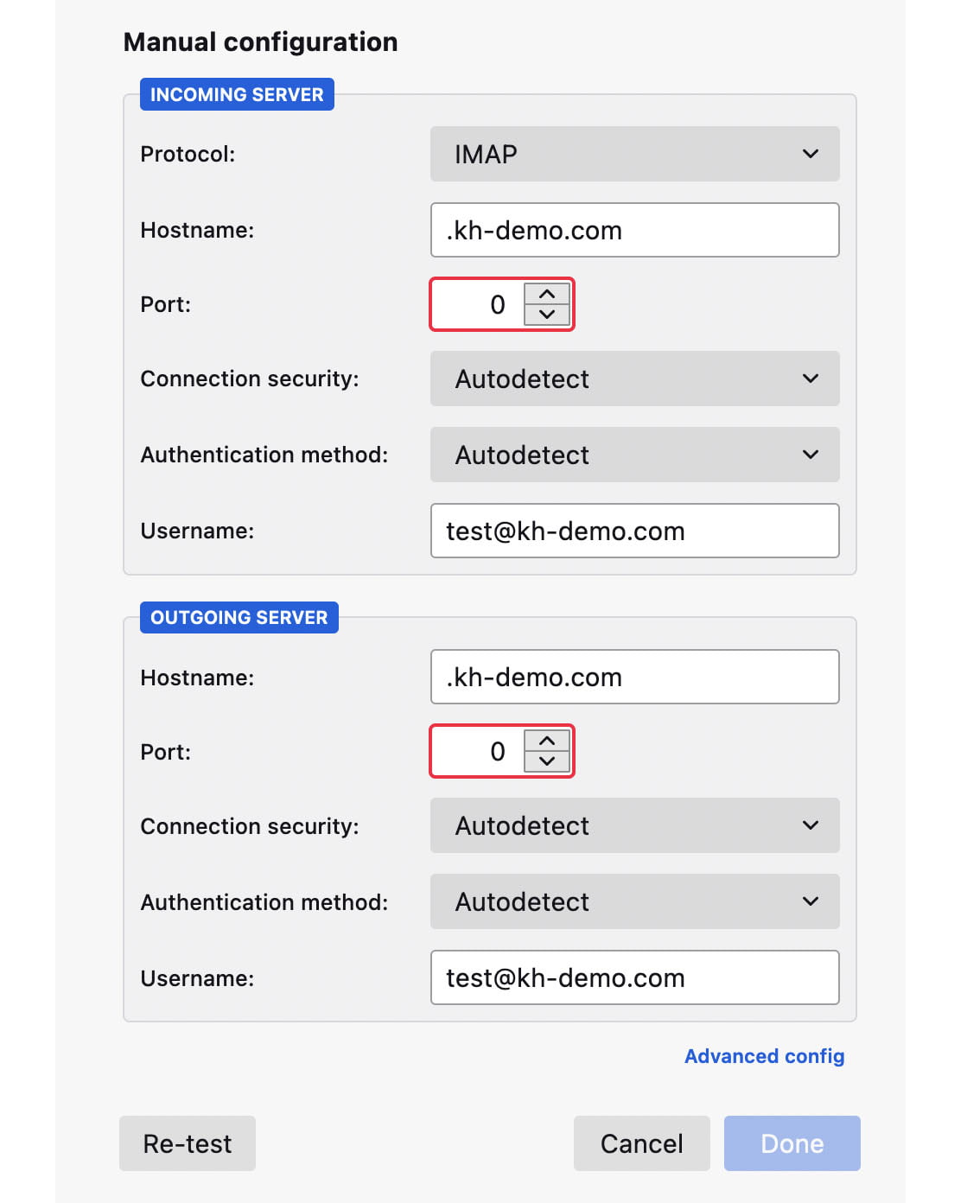Open the outgoing Connection security dropdown
Image resolution: width=967 pixels, height=1203 pixels.
click(634, 825)
